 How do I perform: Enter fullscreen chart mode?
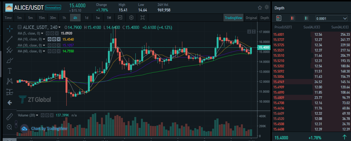pos(142,18)
